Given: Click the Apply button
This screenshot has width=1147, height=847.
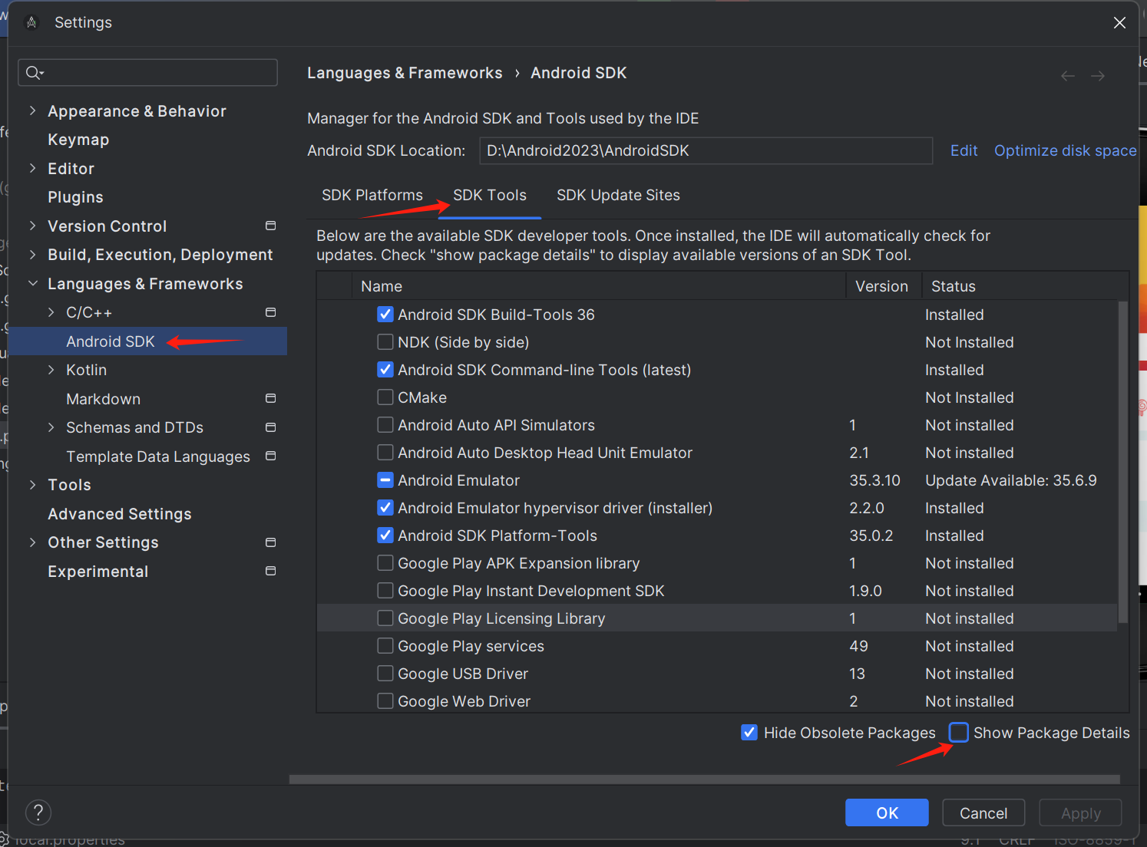Looking at the screenshot, I should (1080, 812).
